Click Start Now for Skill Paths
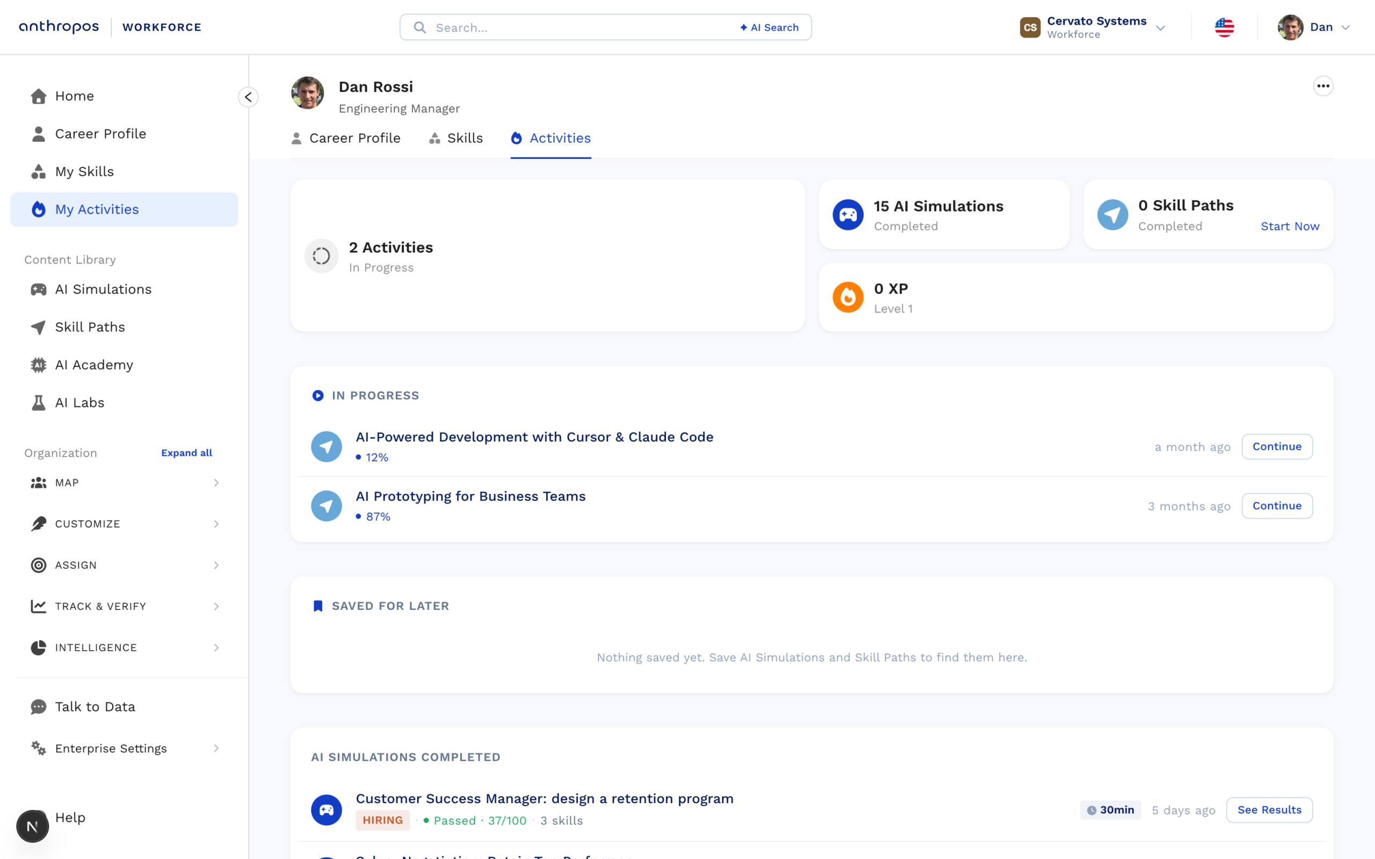Screen dimensions: 1375x859 pos(1290,226)
